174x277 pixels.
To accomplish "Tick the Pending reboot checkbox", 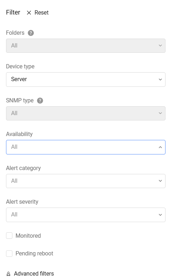I will (9, 254).
